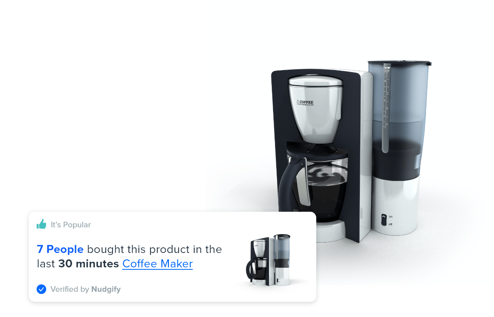Click the black lid of the water tank
This screenshot has width=494, height=317.
pos(399,63)
